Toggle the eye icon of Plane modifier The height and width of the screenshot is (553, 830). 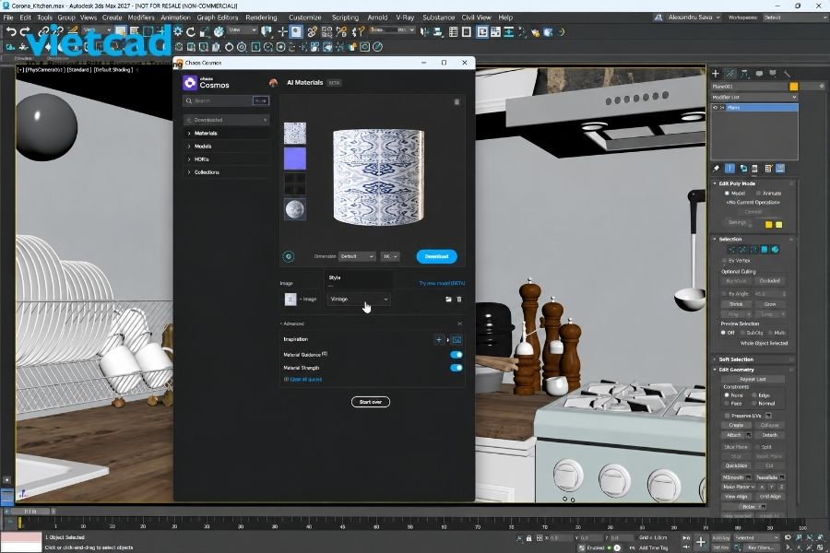(x=715, y=108)
